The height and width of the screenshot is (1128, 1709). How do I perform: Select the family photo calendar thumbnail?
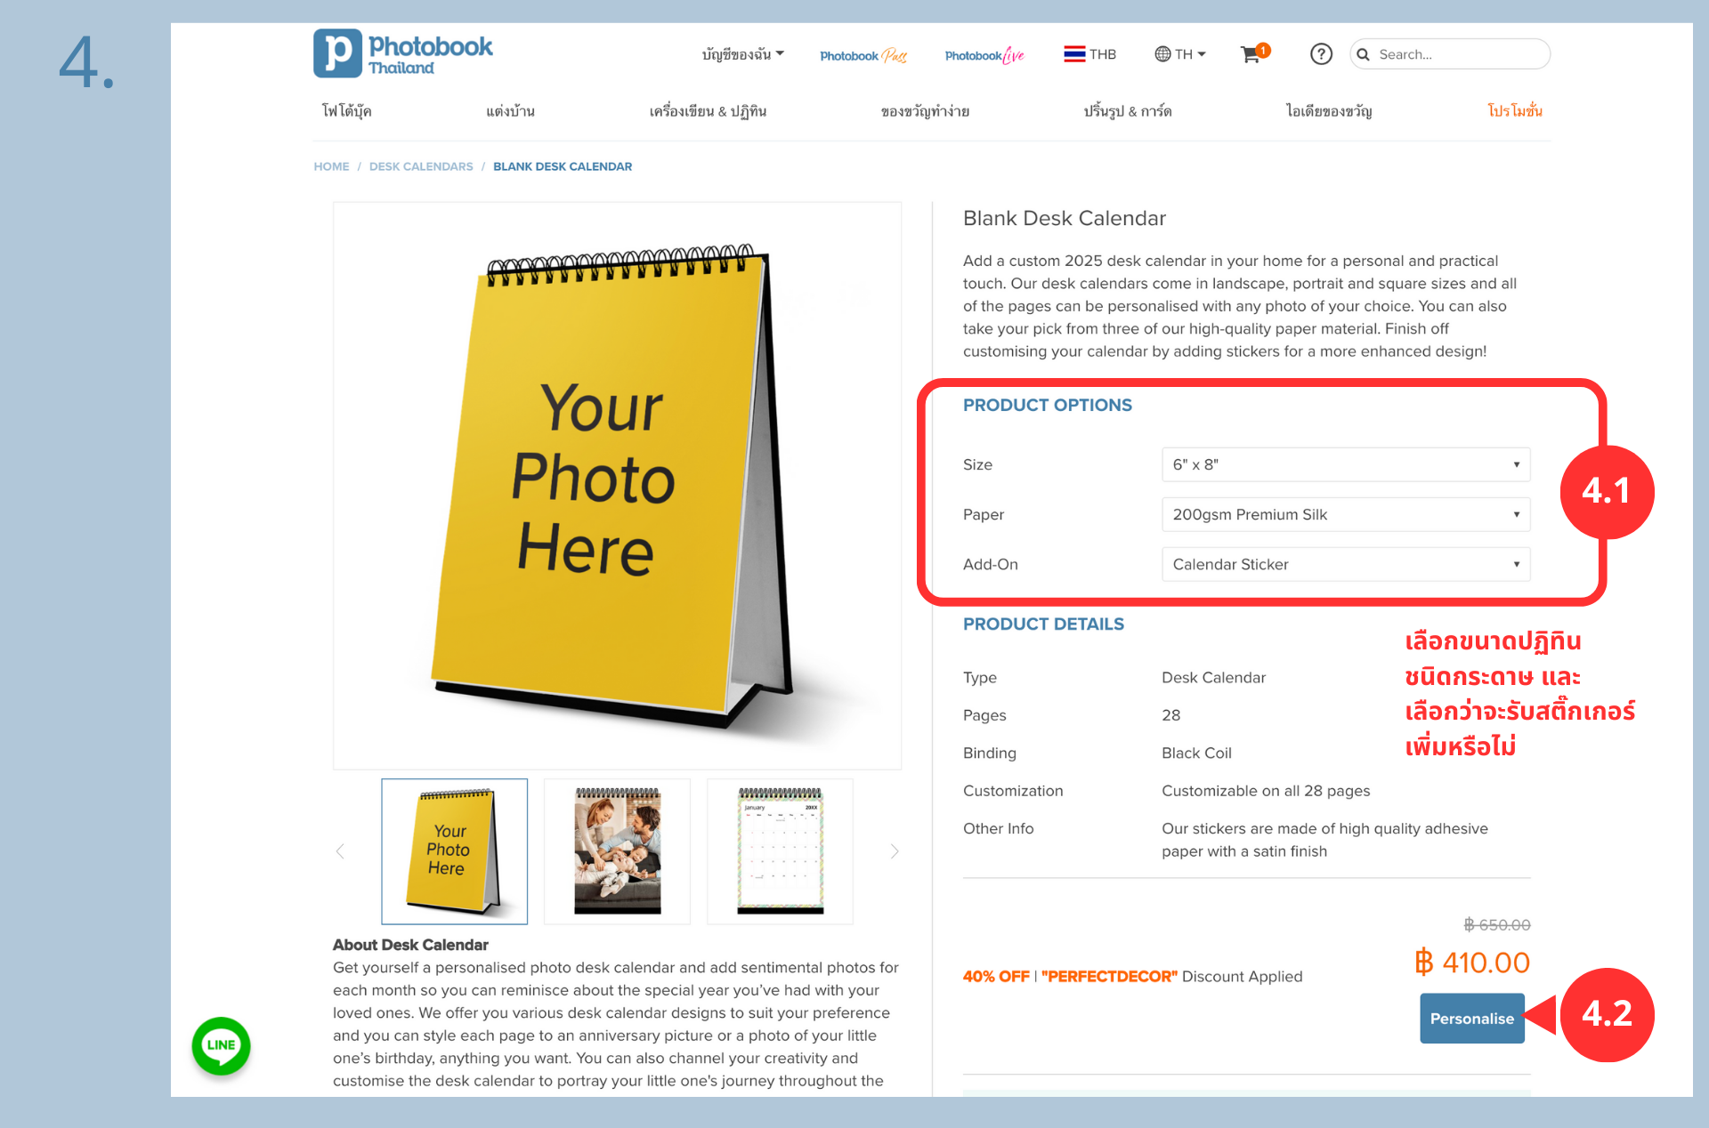click(617, 851)
